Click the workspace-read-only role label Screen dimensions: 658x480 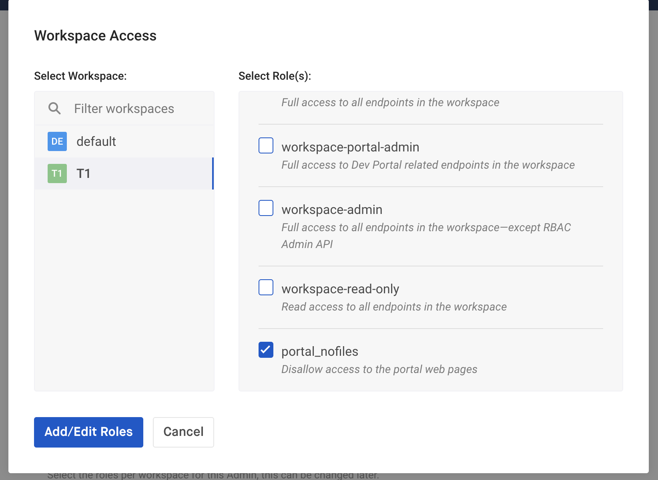[340, 288]
